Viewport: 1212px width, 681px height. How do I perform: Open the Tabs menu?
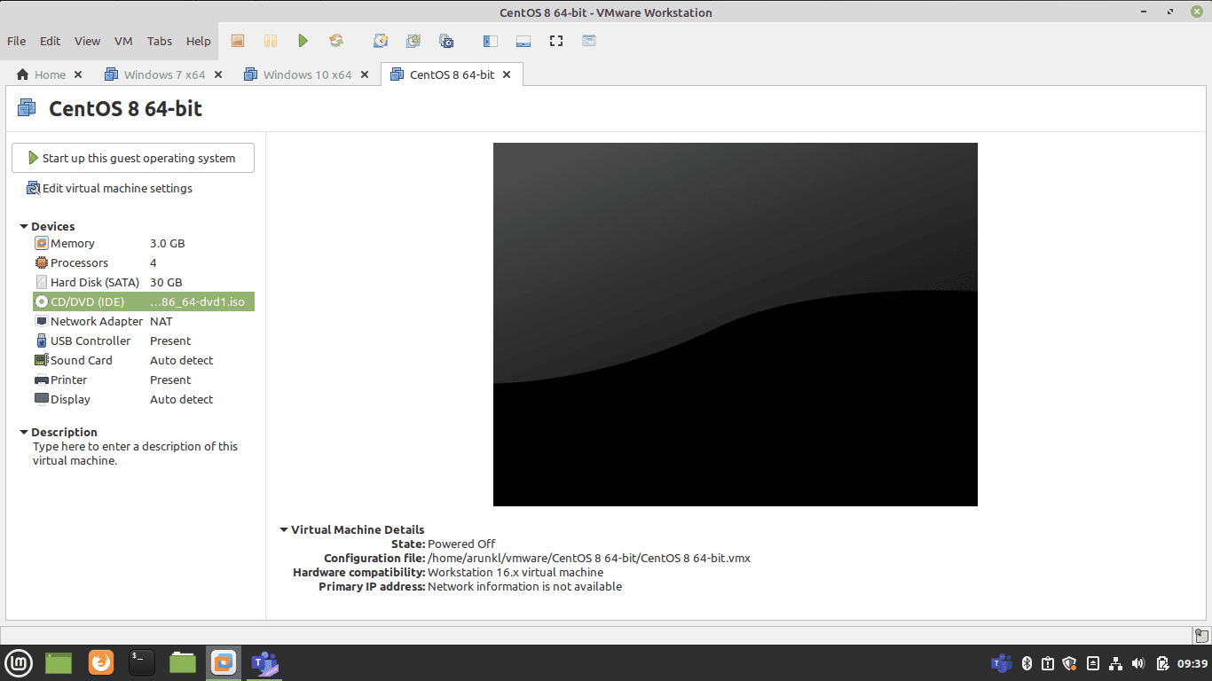pos(160,41)
